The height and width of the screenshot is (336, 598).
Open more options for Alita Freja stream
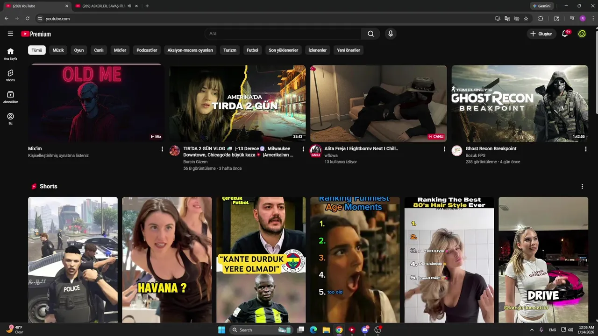tap(444, 149)
